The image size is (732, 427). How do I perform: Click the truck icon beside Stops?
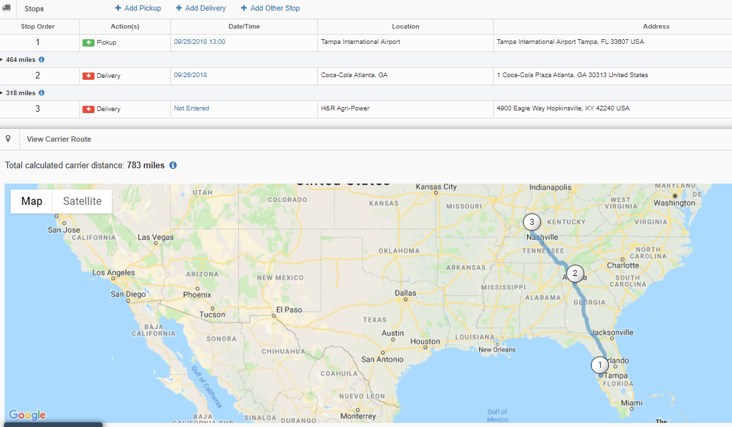[x=7, y=8]
